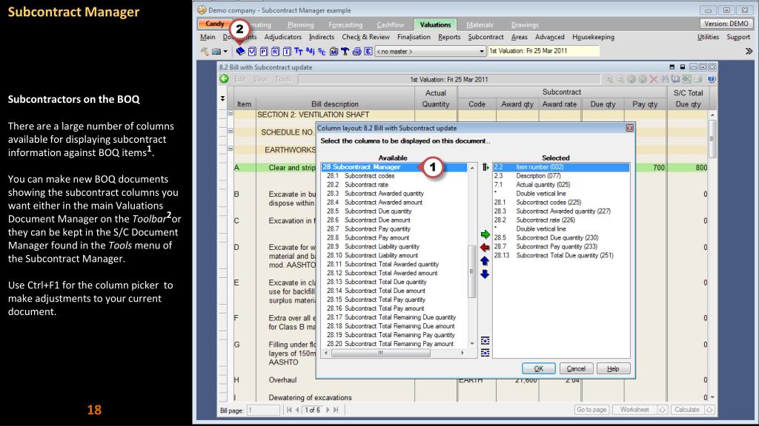This screenshot has width=759, height=426.
Task: Open the Housekeeping menu
Action: [593, 37]
